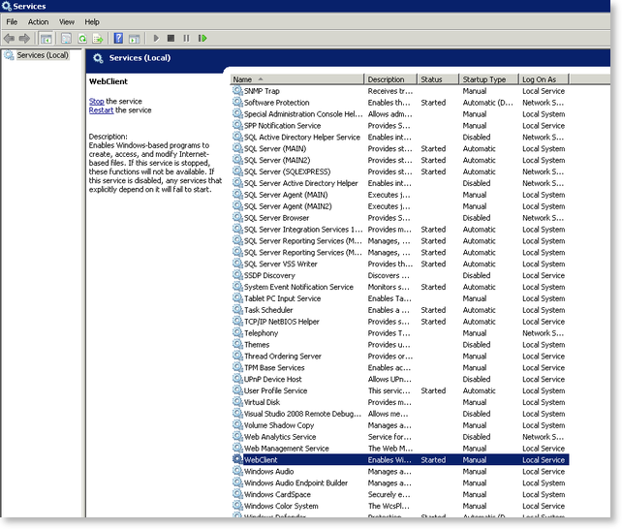Viewport: 622px width, 529px height.
Task: Open the Help menu
Action: (x=92, y=22)
